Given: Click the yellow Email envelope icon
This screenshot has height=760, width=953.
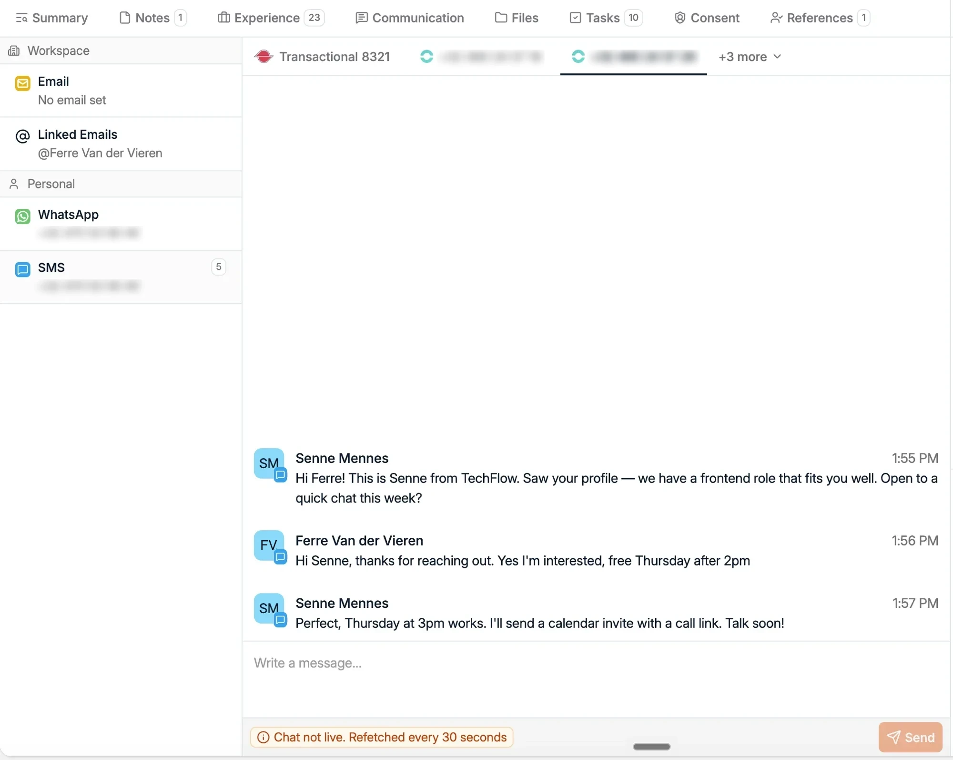Looking at the screenshot, I should (22, 83).
